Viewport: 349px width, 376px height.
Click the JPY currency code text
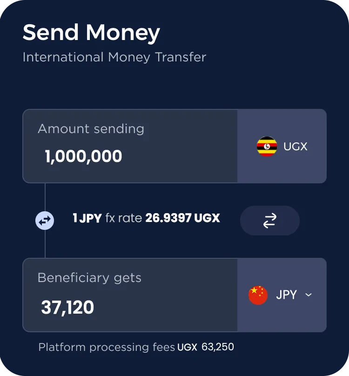(x=287, y=295)
